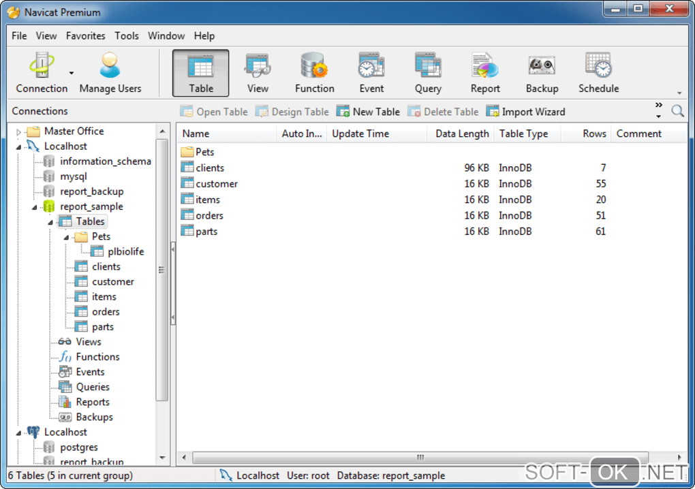Screen dimensions: 695x489
Task: Sort by the Name column header
Action: [226, 133]
